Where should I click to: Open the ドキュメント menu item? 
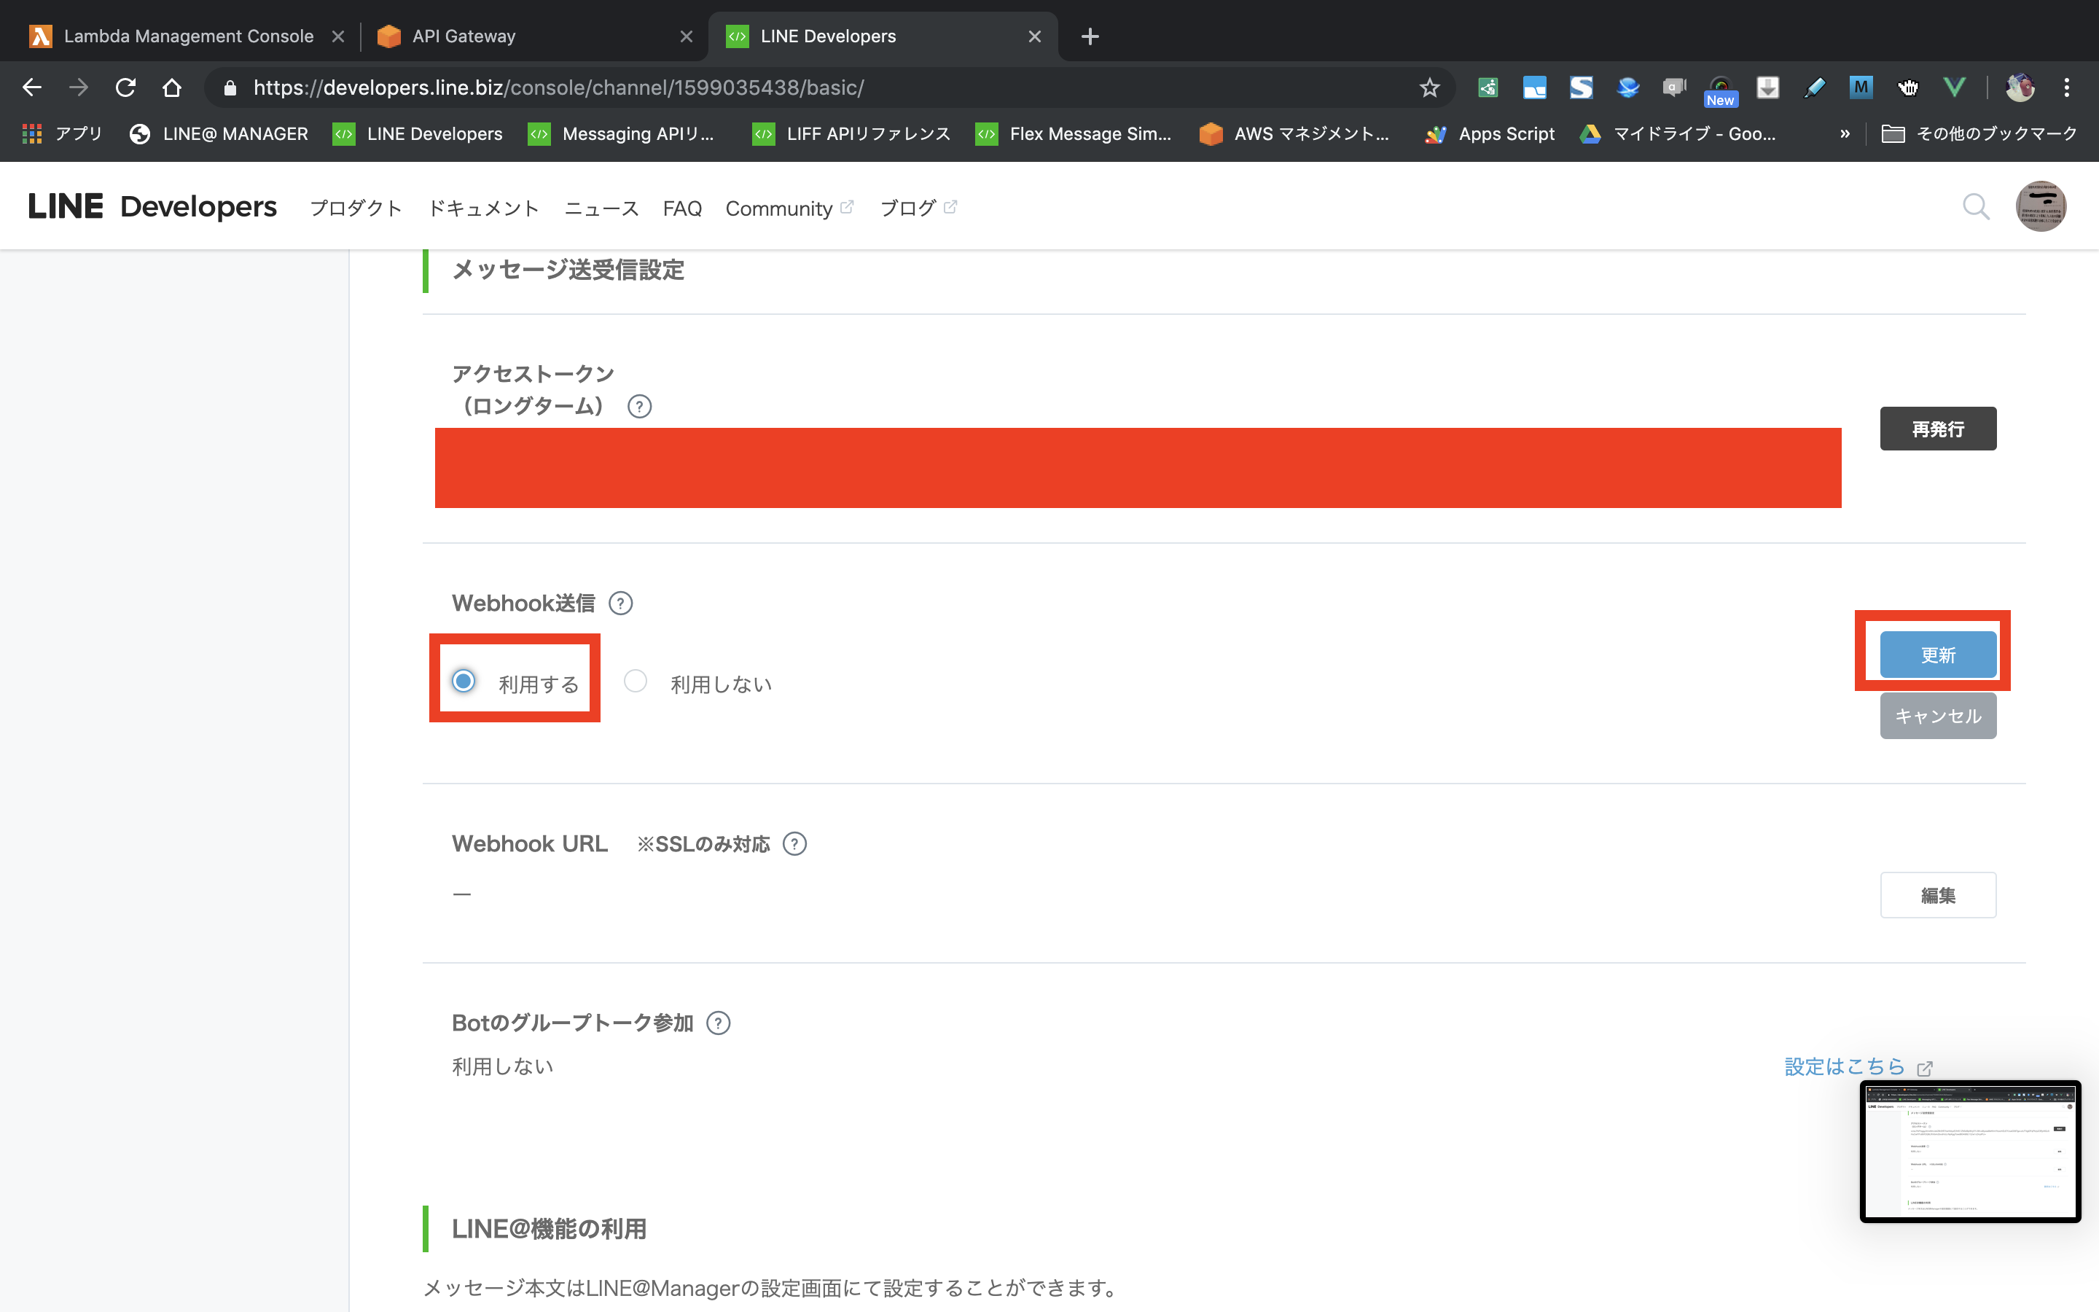[483, 208]
